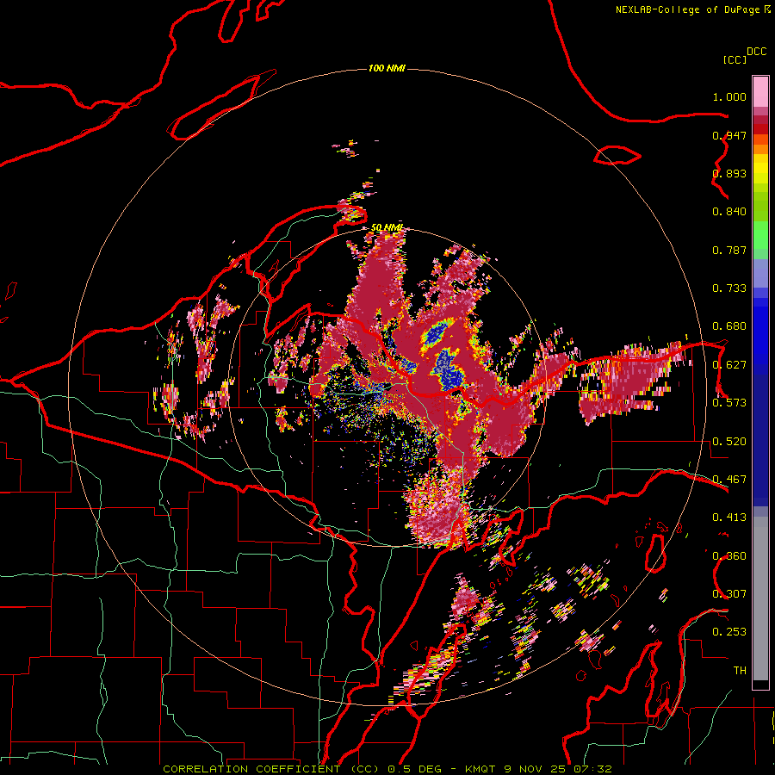Select the 0.467 legend value

pyautogui.click(x=729, y=480)
